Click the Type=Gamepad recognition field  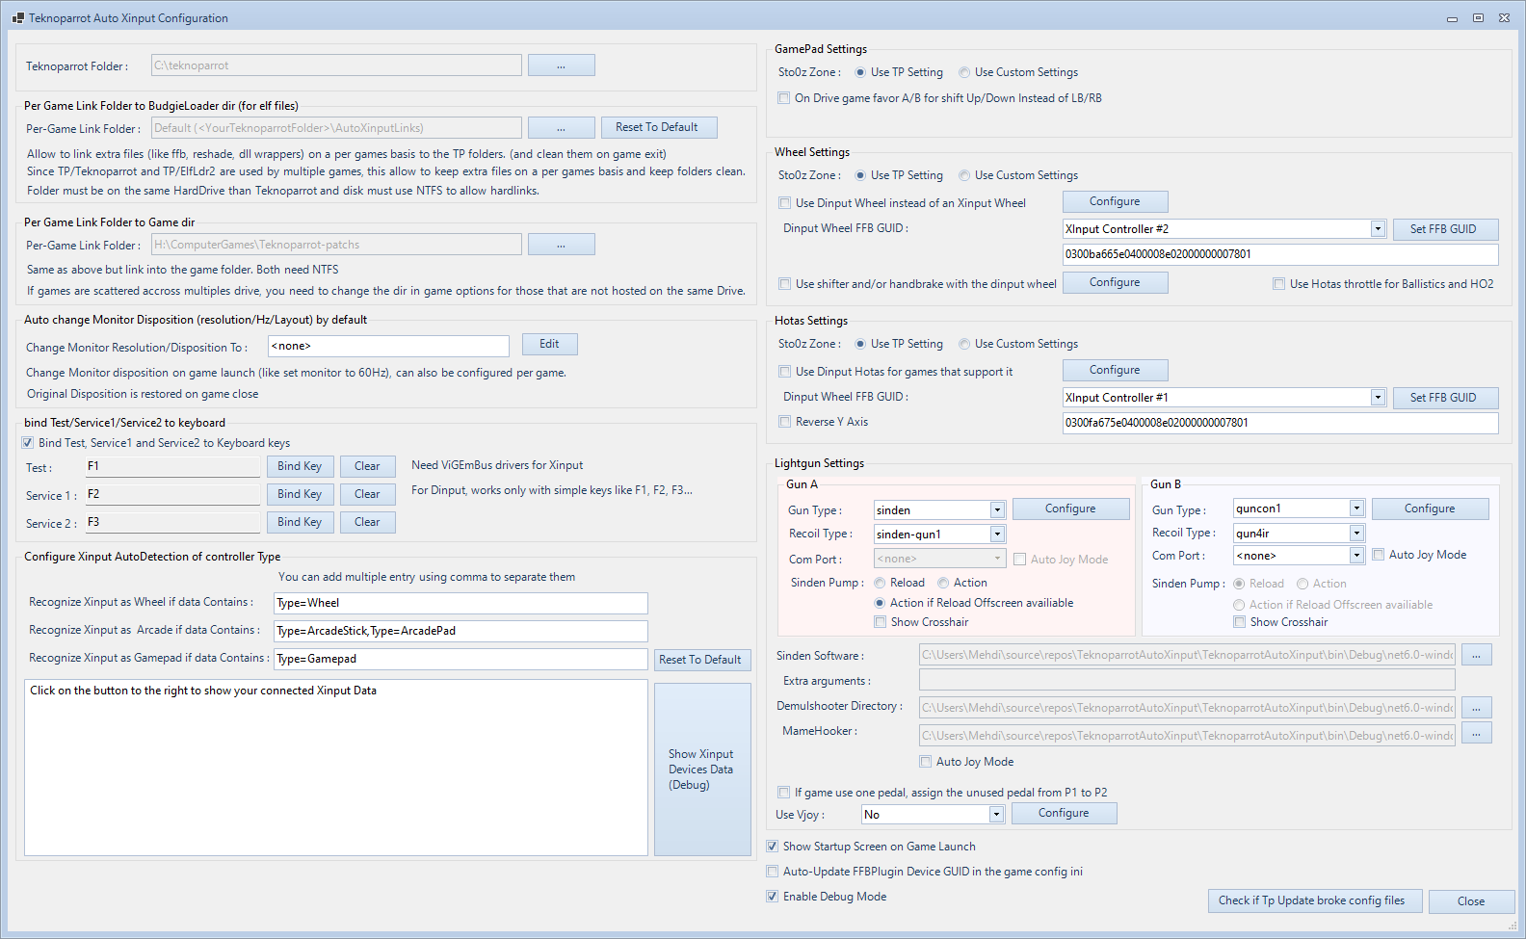click(x=460, y=659)
